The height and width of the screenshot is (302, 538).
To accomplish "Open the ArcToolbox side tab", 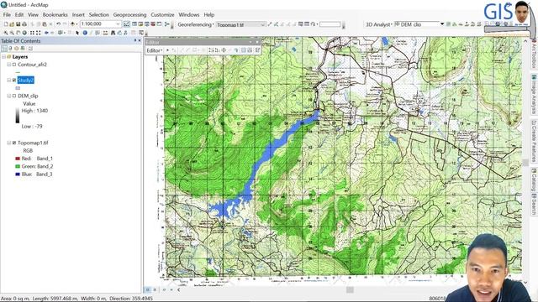I will click(x=534, y=54).
